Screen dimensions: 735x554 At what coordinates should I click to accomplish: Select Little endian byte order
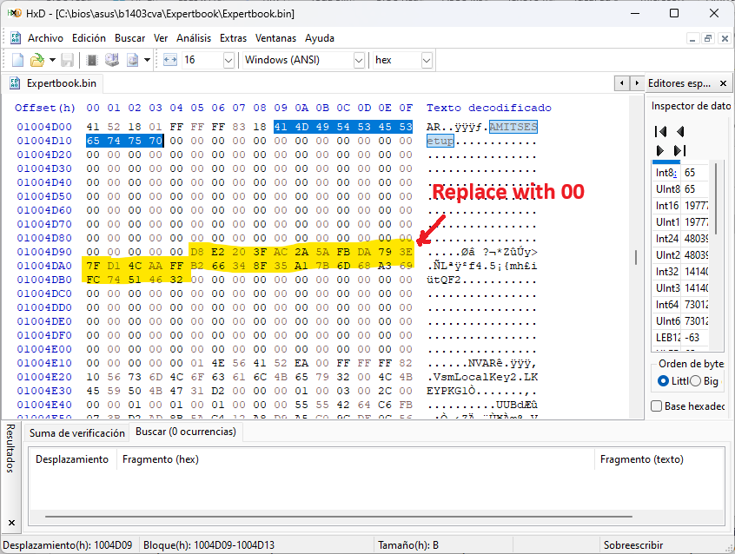coord(665,381)
